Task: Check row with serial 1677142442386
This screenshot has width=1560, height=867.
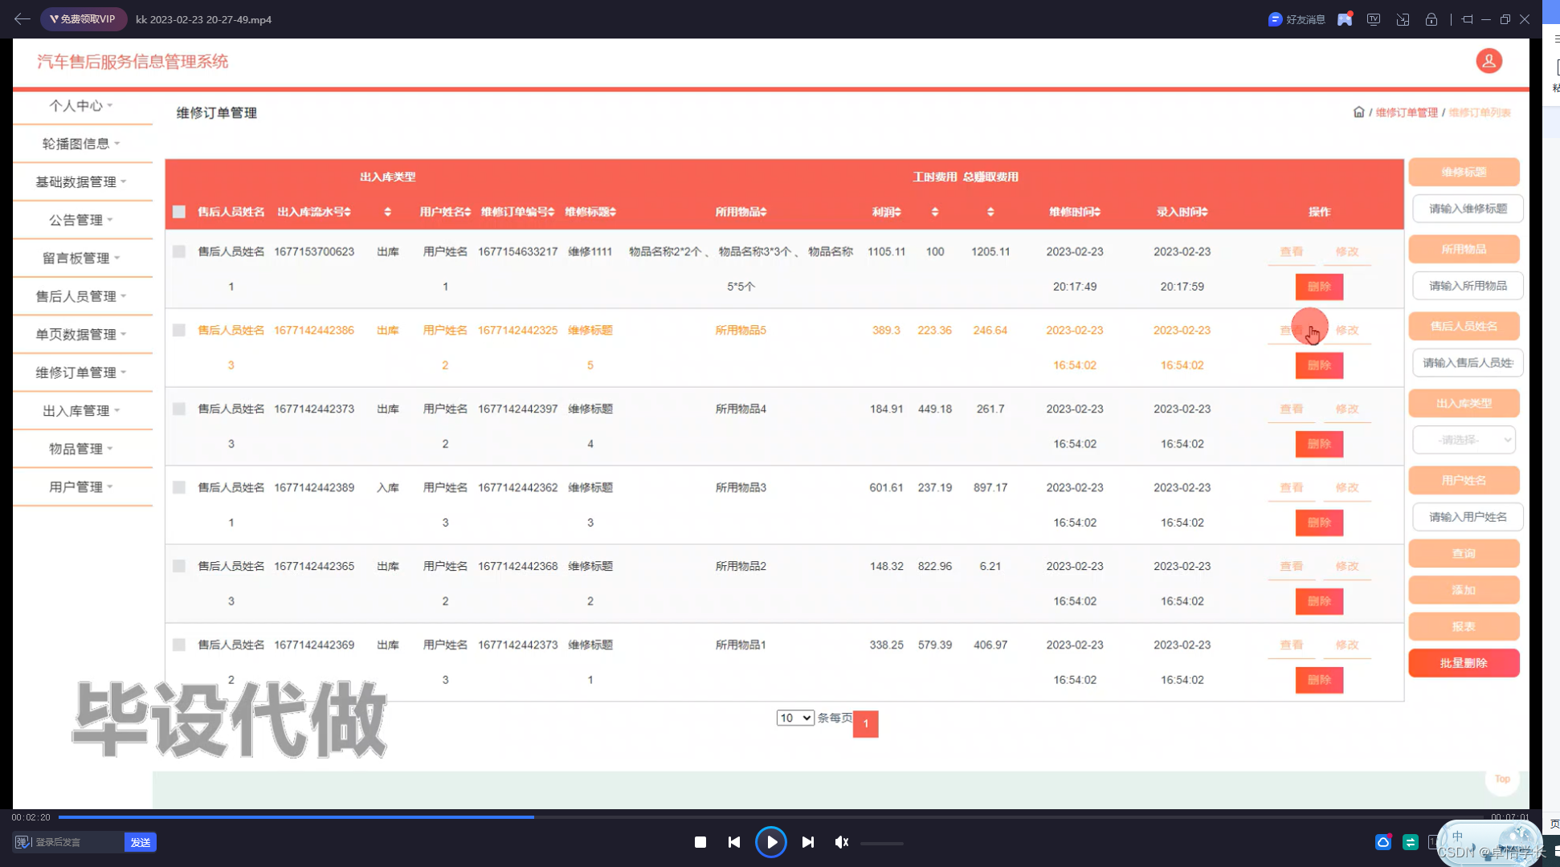Action: 179,330
